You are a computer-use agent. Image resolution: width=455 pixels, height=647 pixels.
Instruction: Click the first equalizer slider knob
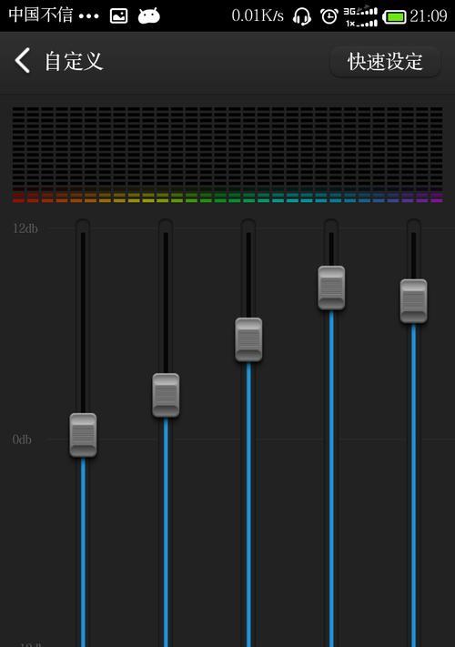83,435
